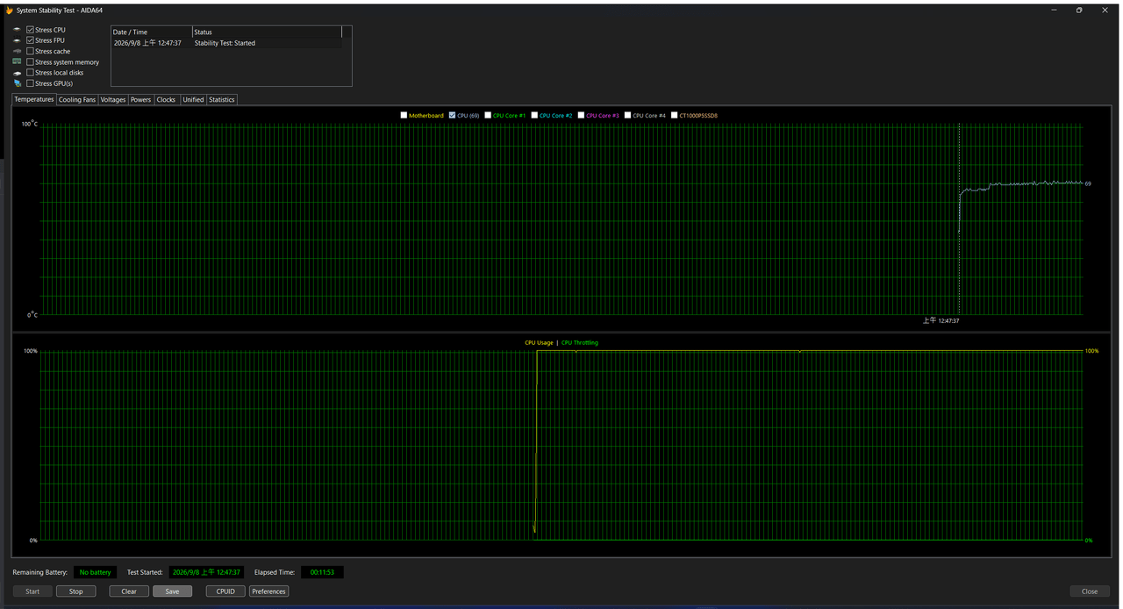
Task: Show the Motherboard temperature in the graph
Action: pos(404,115)
